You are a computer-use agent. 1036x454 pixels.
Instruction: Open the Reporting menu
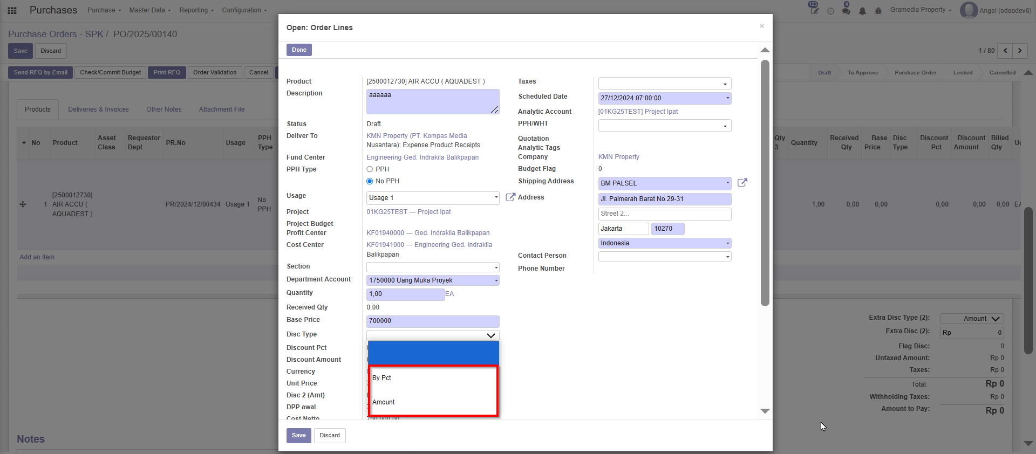(196, 10)
